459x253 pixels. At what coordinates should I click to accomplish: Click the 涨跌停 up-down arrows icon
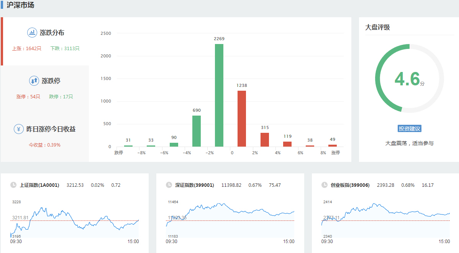pyautogui.click(x=34, y=81)
